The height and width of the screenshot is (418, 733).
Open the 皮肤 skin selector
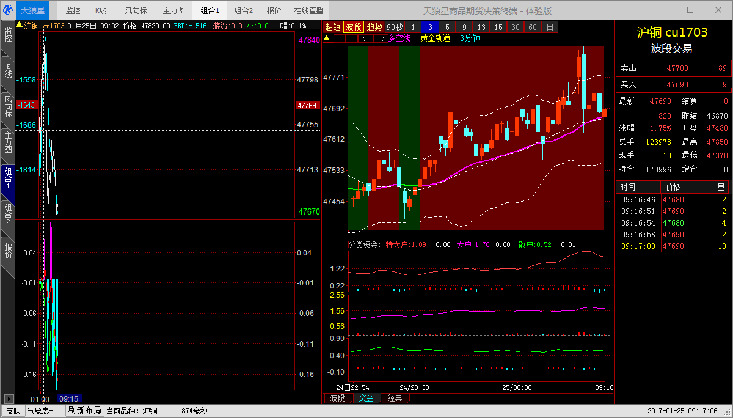pos(12,411)
